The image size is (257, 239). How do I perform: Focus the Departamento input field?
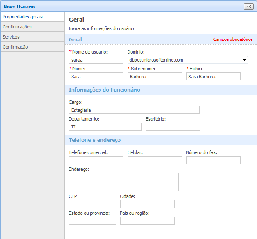(105, 126)
